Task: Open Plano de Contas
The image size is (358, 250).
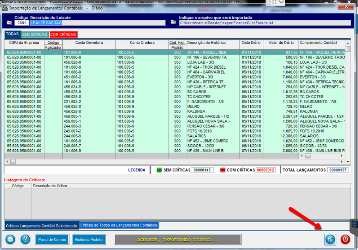Action: [52, 239]
